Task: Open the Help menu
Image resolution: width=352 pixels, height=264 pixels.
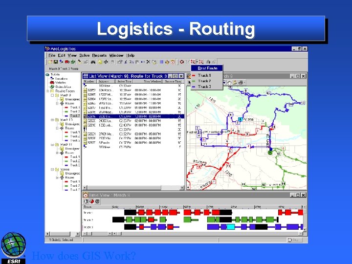Action: pos(130,55)
